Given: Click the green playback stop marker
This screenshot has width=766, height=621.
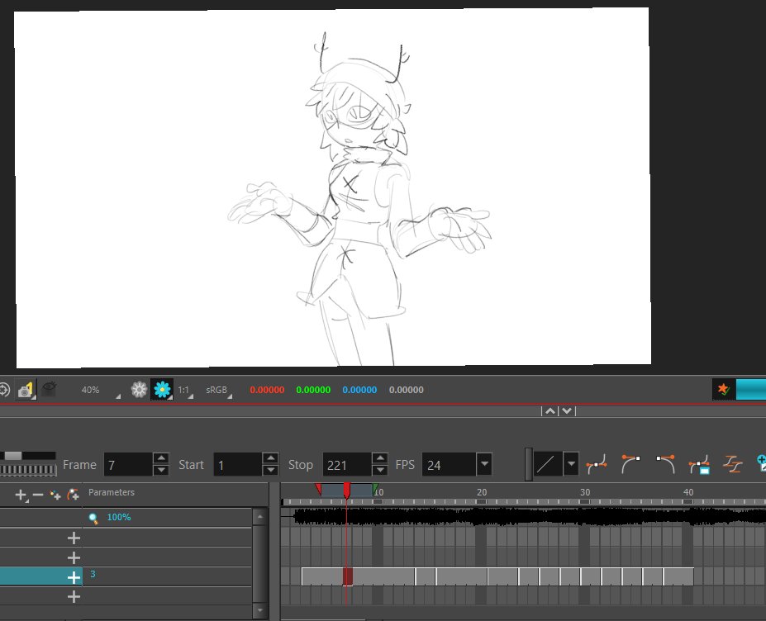Looking at the screenshot, I should [375, 489].
